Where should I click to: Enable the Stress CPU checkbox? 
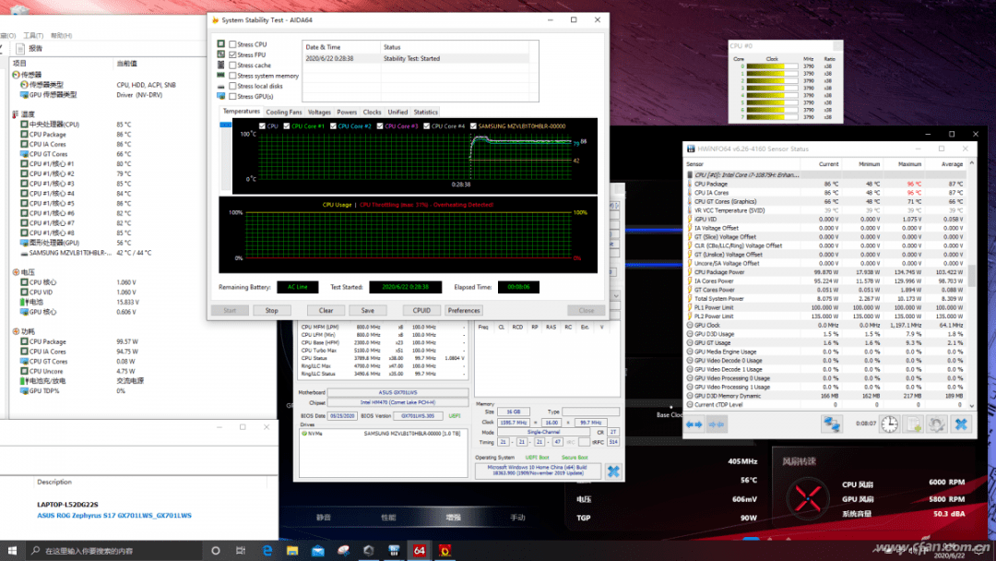pos(233,44)
